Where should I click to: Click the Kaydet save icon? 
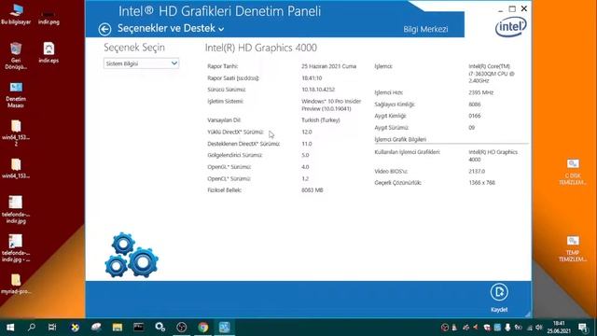[x=499, y=292]
